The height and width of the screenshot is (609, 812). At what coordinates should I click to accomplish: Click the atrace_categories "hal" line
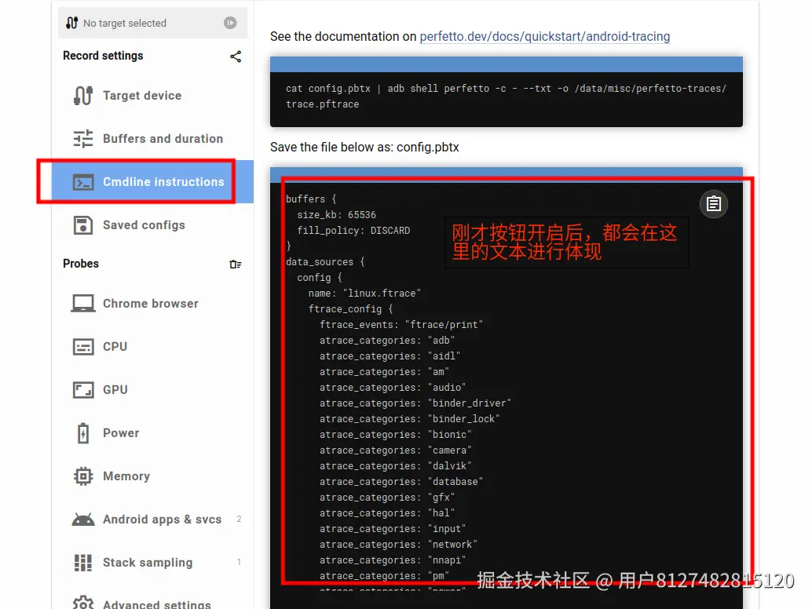coord(387,512)
